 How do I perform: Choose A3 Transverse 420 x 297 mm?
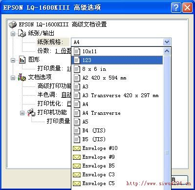(x=117, y=95)
